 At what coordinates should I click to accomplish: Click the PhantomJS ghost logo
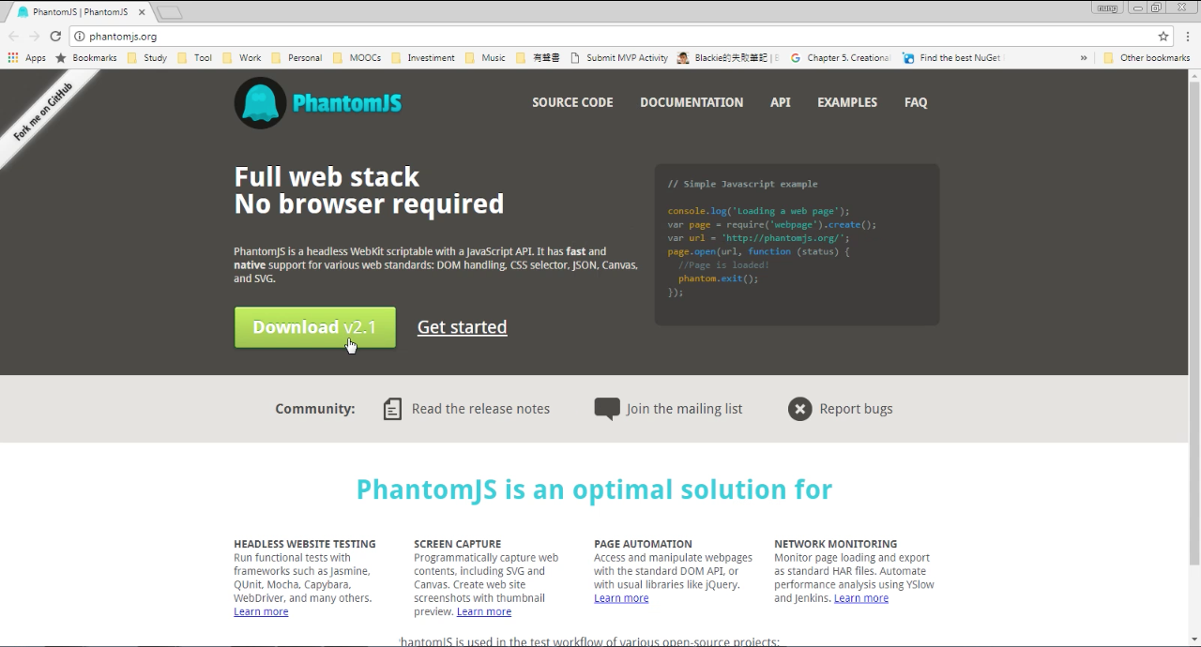click(x=260, y=103)
